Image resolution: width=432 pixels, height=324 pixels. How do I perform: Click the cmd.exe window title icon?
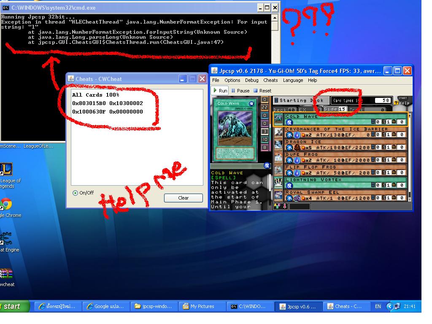coord(5,8)
